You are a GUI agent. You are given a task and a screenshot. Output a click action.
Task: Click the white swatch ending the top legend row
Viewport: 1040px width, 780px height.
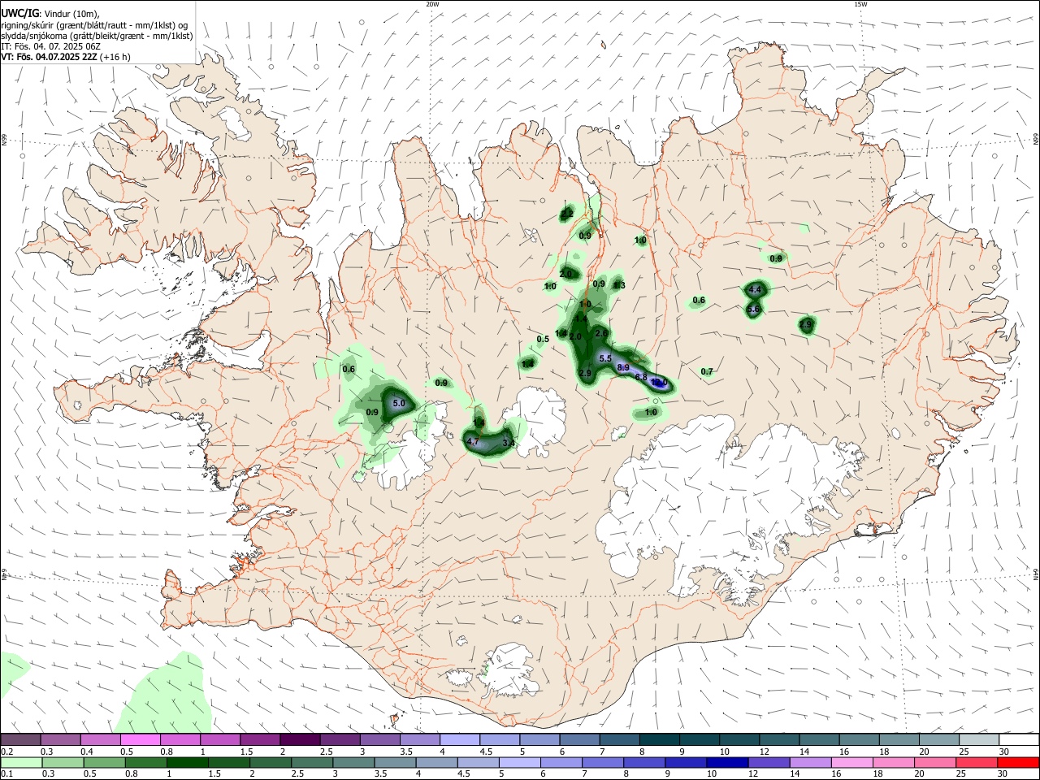(1020, 739)
